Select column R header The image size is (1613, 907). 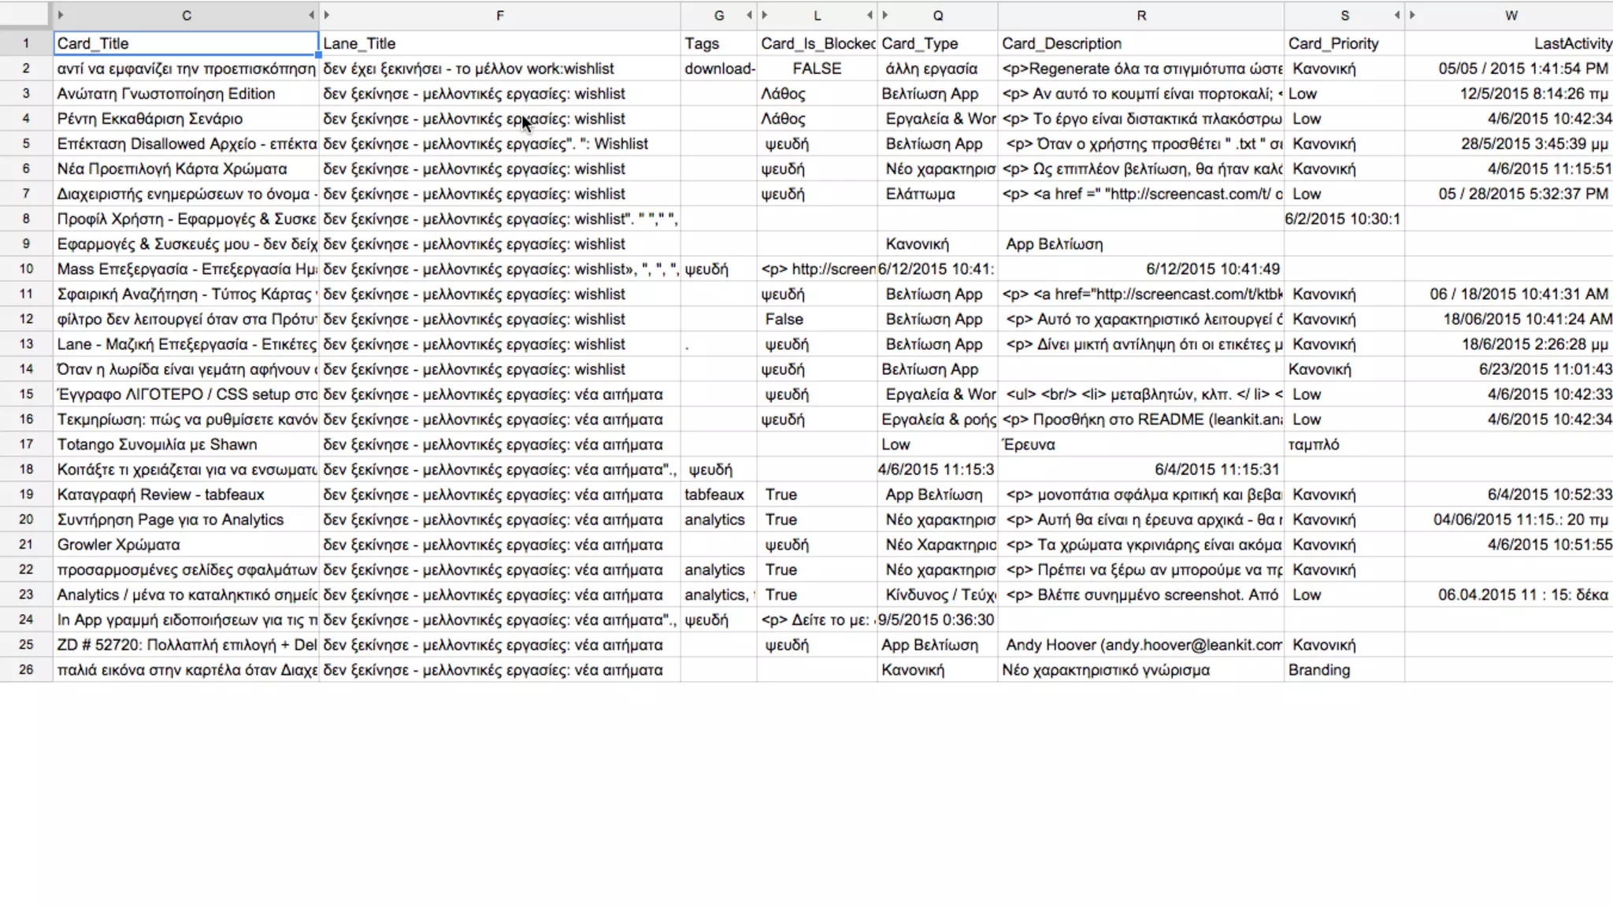[1140, 15]
